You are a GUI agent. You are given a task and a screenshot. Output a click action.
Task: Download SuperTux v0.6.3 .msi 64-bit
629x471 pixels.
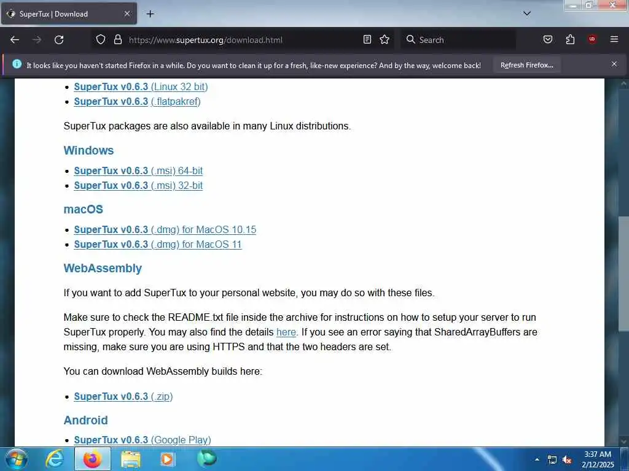(138, 171)
